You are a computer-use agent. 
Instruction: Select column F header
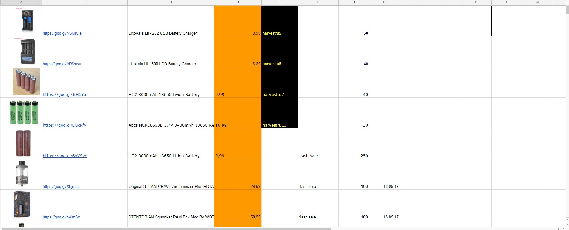pyautogui.click(x=318, y=2)
